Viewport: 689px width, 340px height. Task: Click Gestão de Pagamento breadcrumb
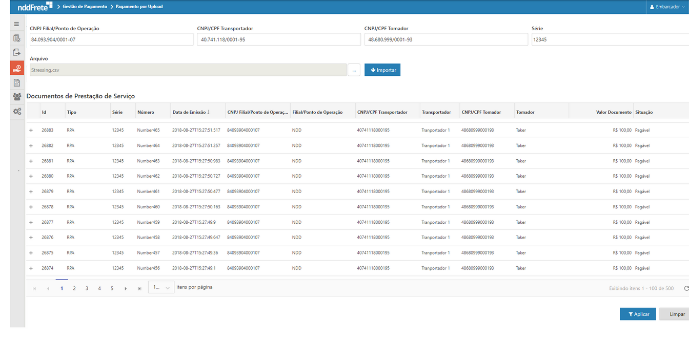point(85,7)
